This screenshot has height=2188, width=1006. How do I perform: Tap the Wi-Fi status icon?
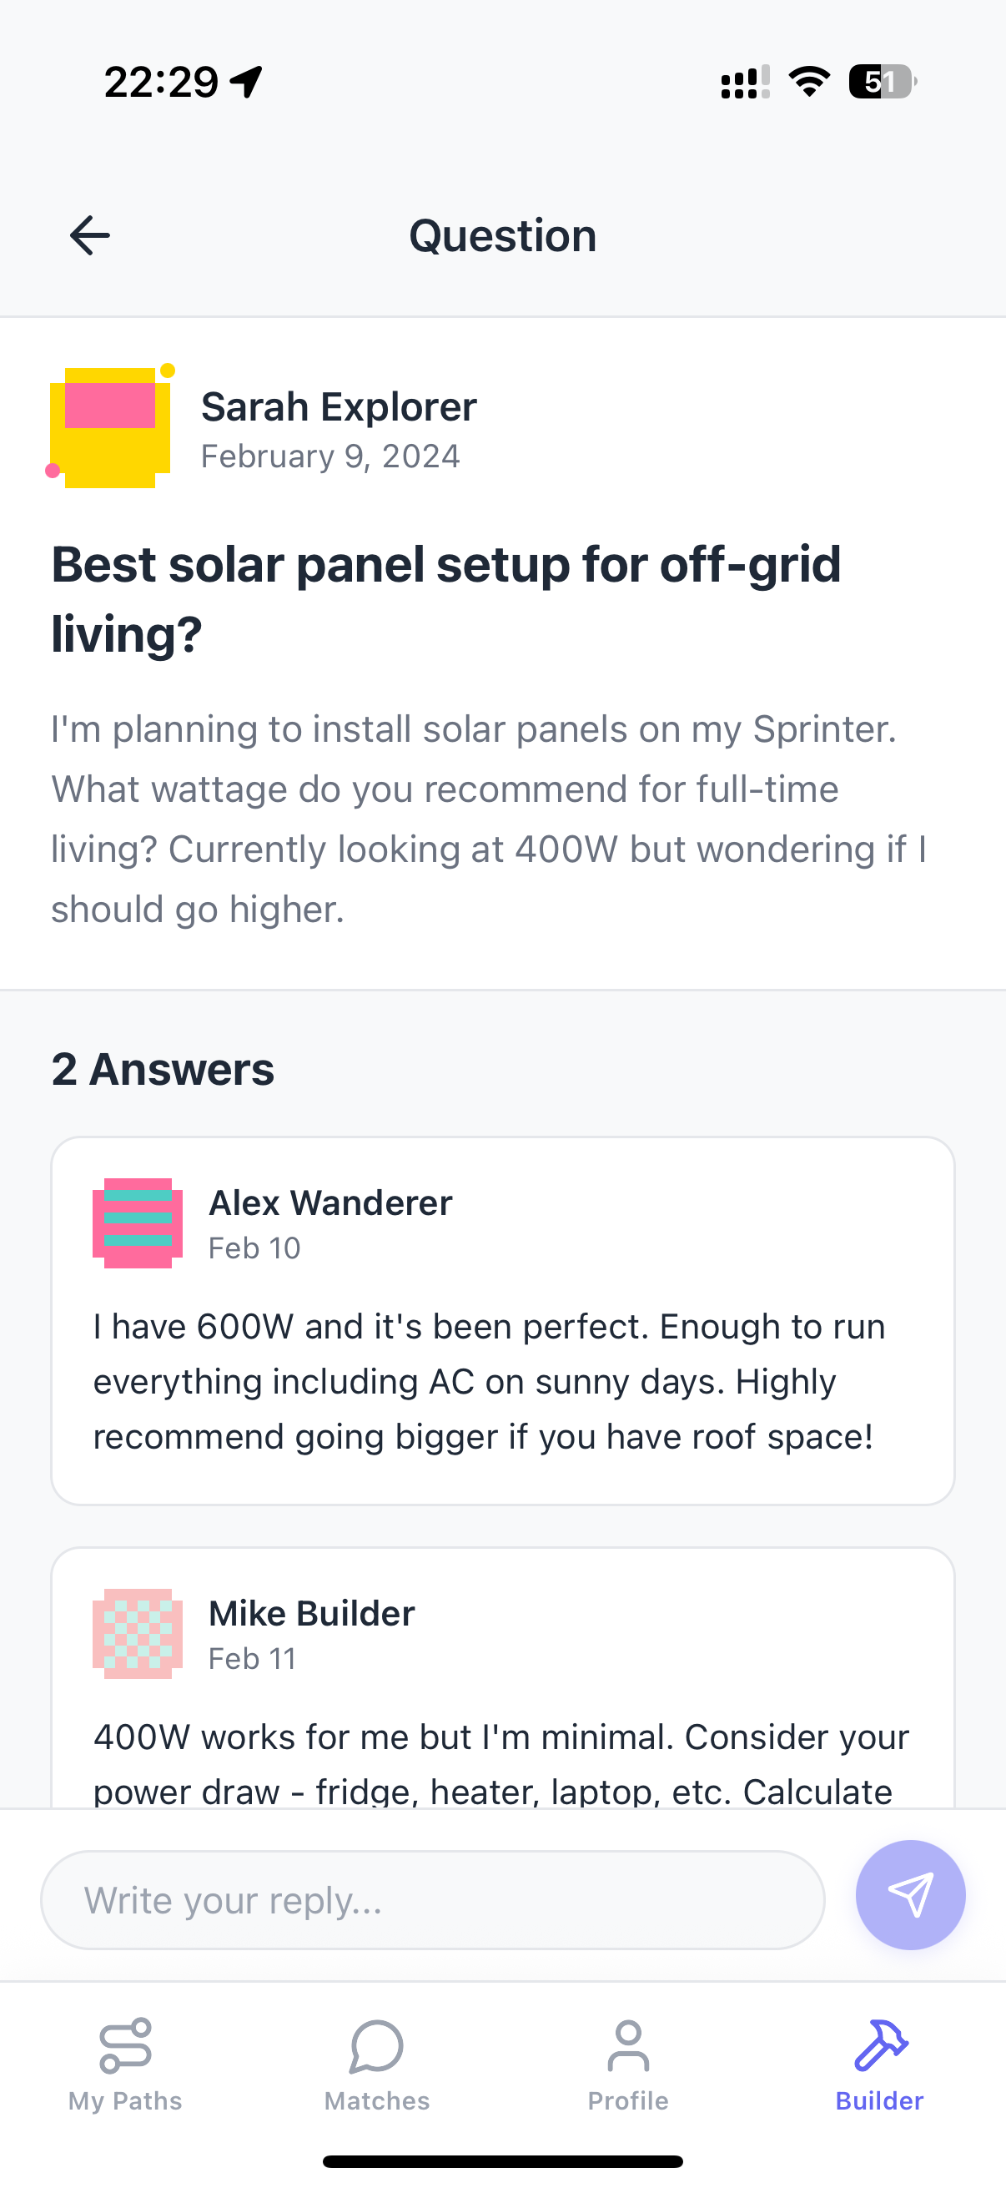click(x=809, y=82)
